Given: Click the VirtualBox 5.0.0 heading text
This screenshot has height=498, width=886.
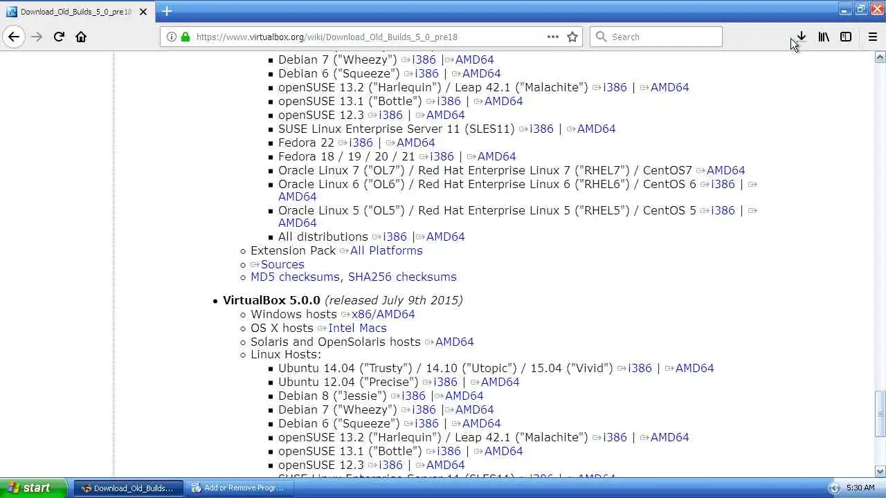Looking at the screenshot, I should tap(271, 300).
